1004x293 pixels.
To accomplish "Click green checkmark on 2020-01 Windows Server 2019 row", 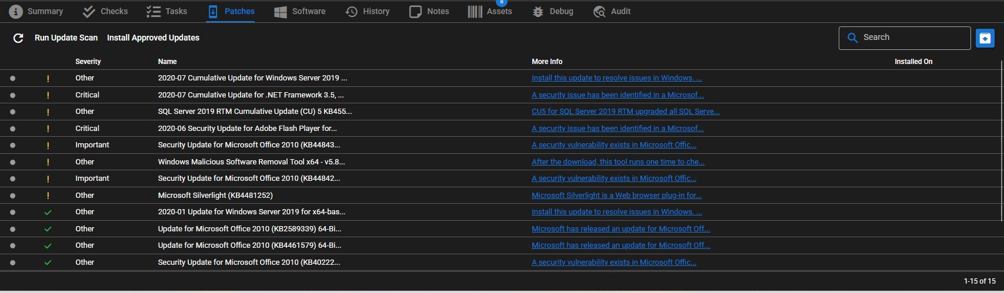I will [x=48, y=212].
